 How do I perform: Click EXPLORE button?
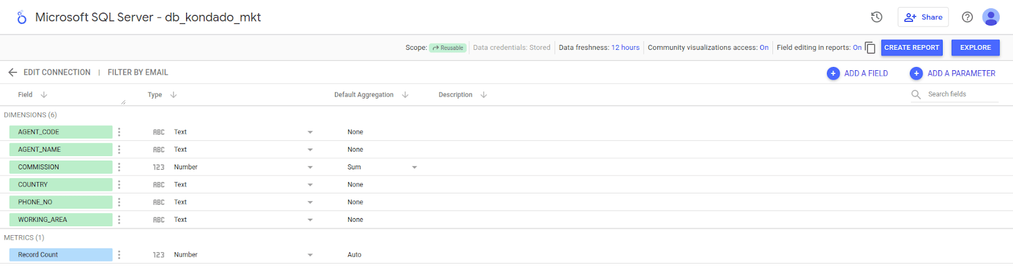pos(976,47)
